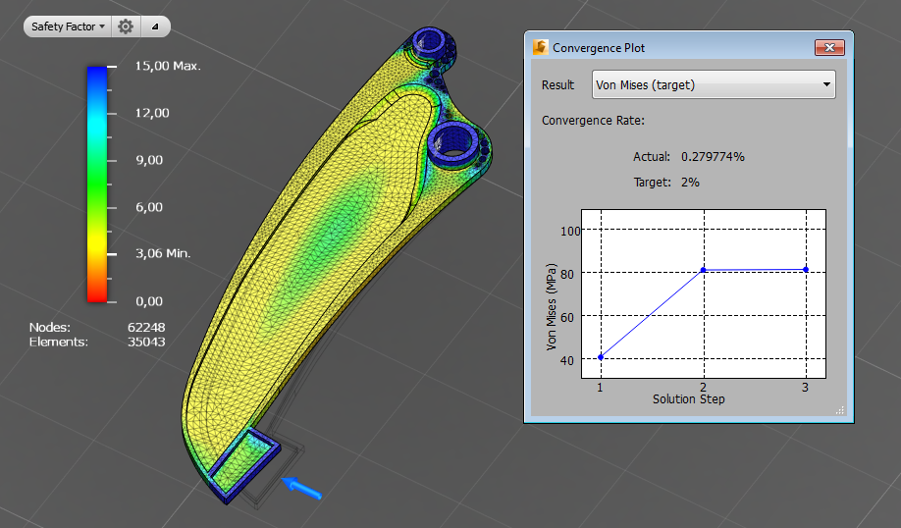Click the Von Mises (MPa) axis title
This screenshot has height=528, width=901.
[551, 307]
